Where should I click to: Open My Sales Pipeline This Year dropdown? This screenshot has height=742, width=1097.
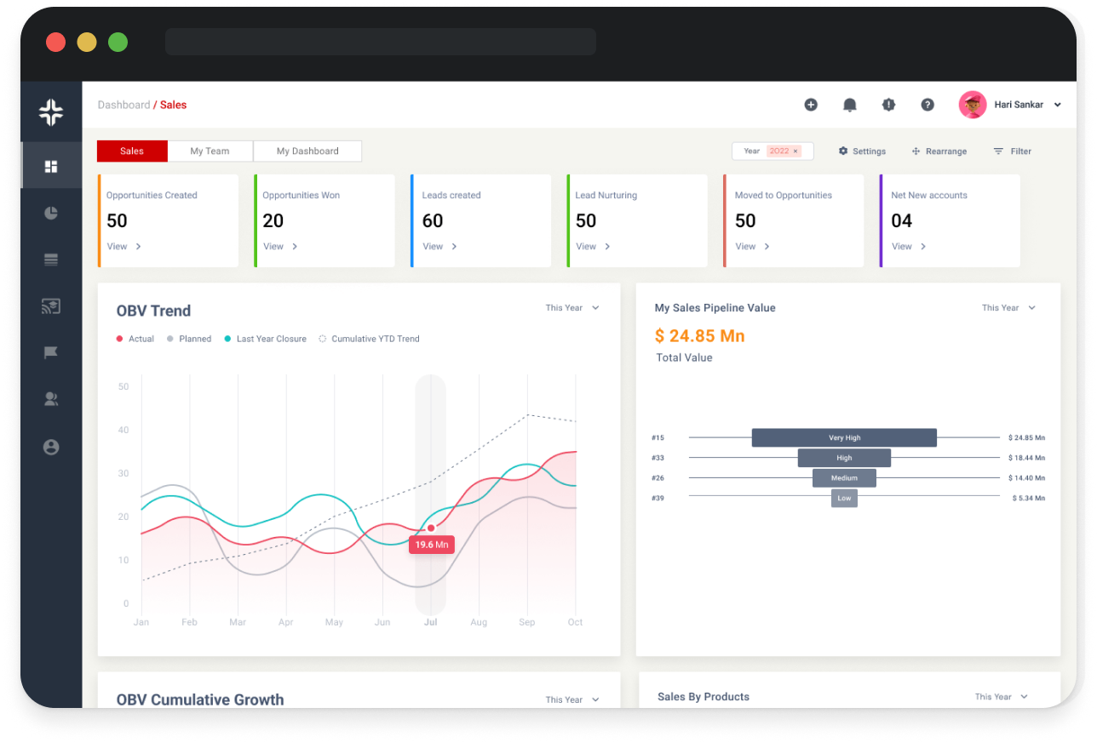coord(1008,308)
